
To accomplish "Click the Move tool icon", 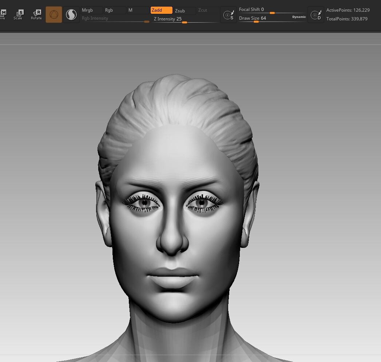I will tap(3, 15).
